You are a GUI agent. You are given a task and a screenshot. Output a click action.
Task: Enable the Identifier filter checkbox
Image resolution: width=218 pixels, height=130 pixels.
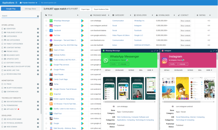[x=3, y=29]
